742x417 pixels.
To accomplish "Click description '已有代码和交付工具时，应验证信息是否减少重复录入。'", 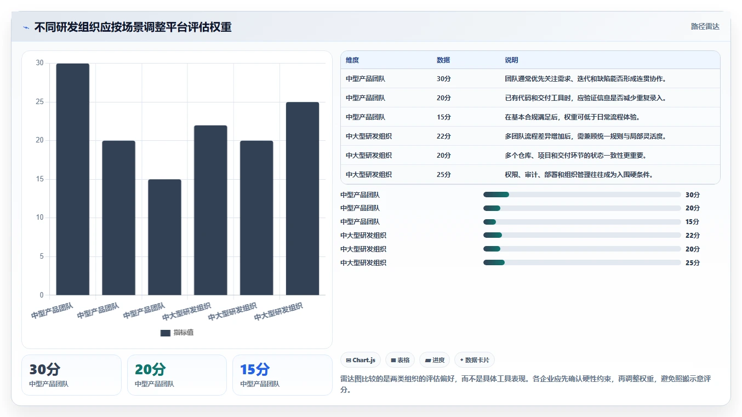I will tap(585, 98).
